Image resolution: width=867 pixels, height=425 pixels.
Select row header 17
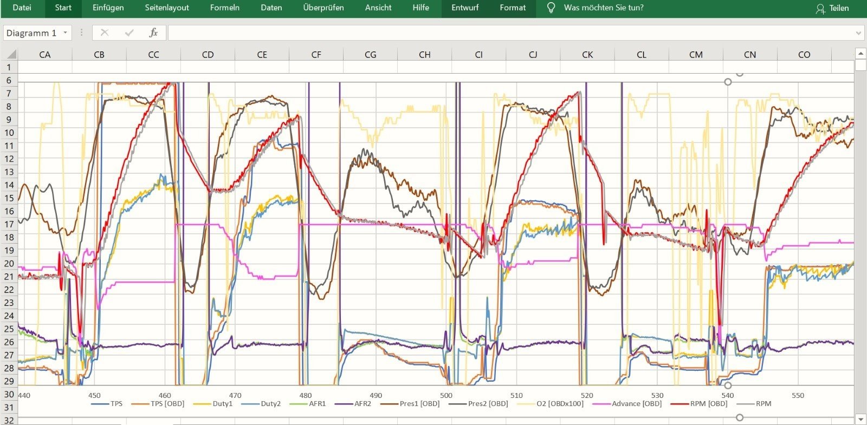(9, 224)
